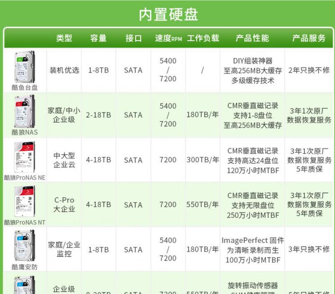This screenshot has height=294, width=335.
Task: Select the C-Pro 大企业 type cell
Action: click(x=64, y=205)
